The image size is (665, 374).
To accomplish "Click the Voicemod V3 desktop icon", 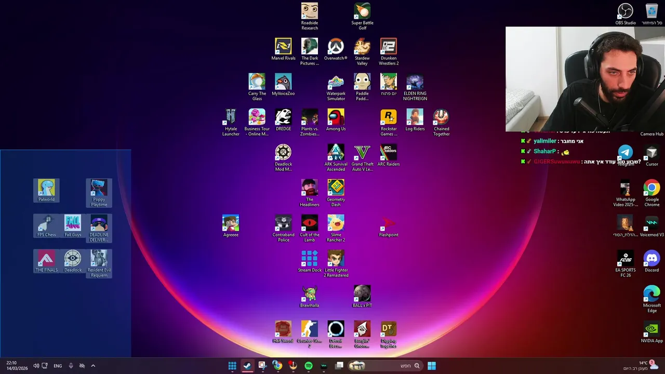I will (x=651, y=226).
